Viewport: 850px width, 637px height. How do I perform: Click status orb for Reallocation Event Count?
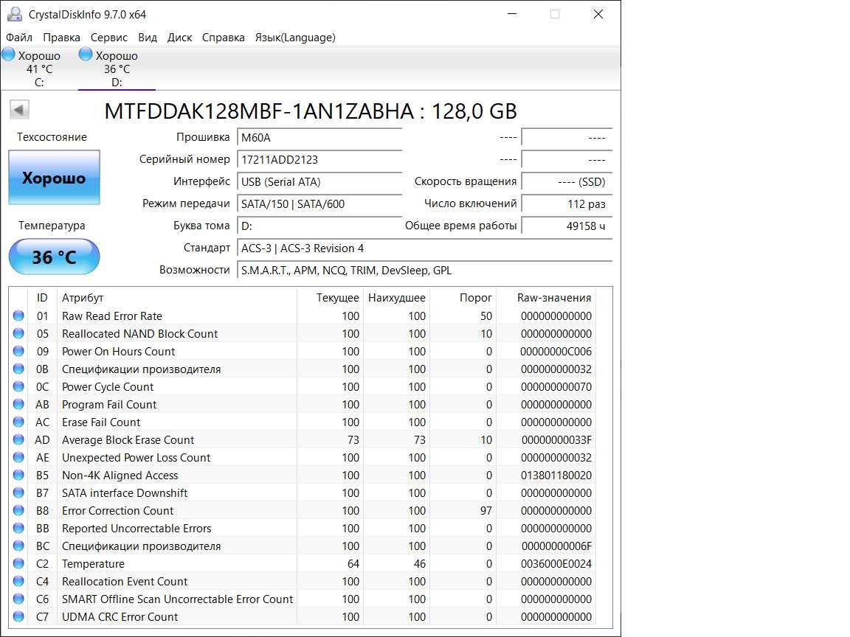click(18, 581)
